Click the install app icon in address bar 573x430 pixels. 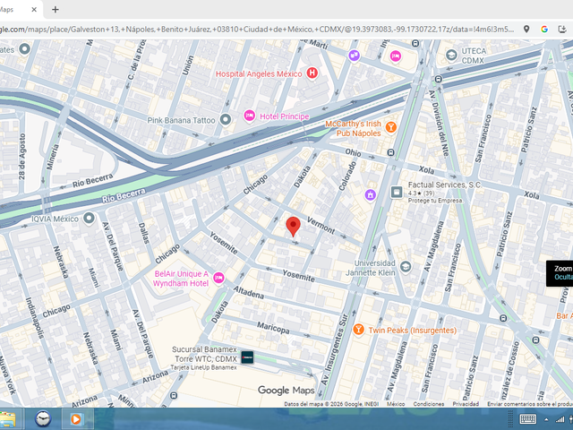tap(562, 30)
